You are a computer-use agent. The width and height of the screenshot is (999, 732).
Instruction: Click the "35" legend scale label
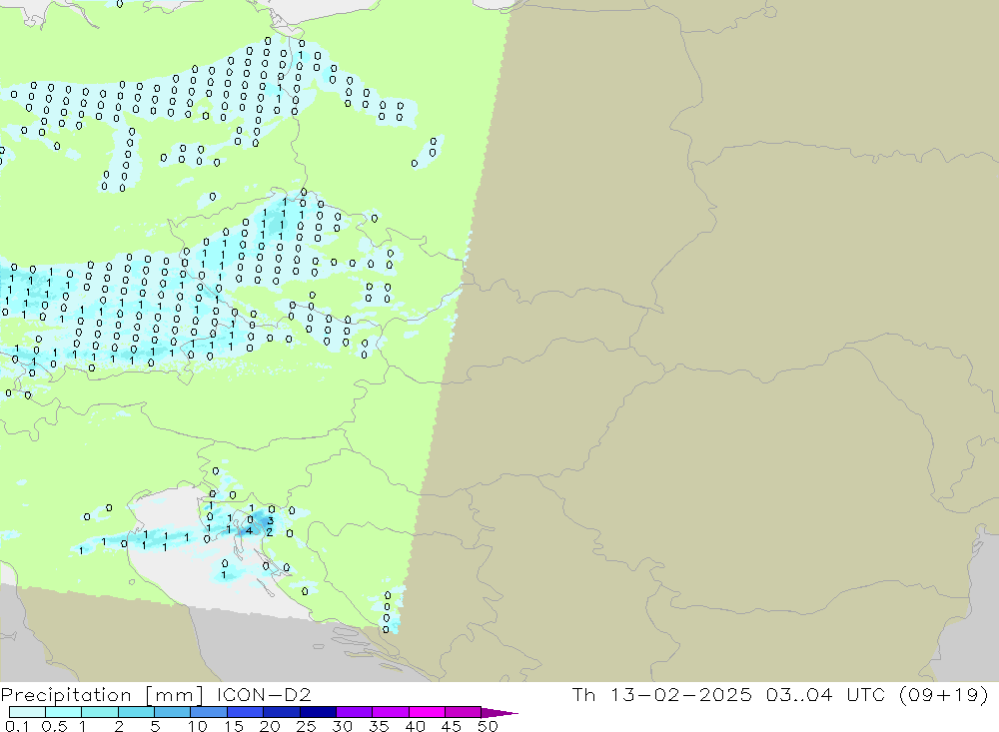pos(379,726)
